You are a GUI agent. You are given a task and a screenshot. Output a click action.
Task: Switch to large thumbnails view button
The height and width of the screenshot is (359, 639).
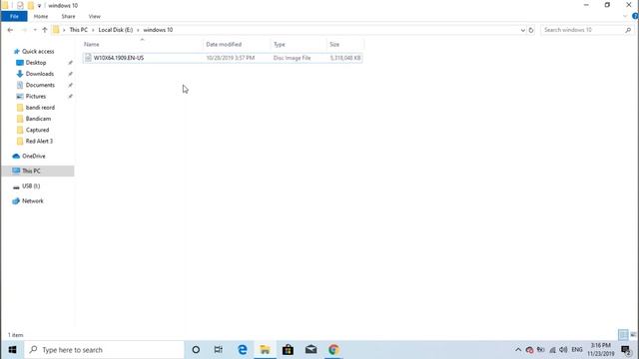pos(633,335)
